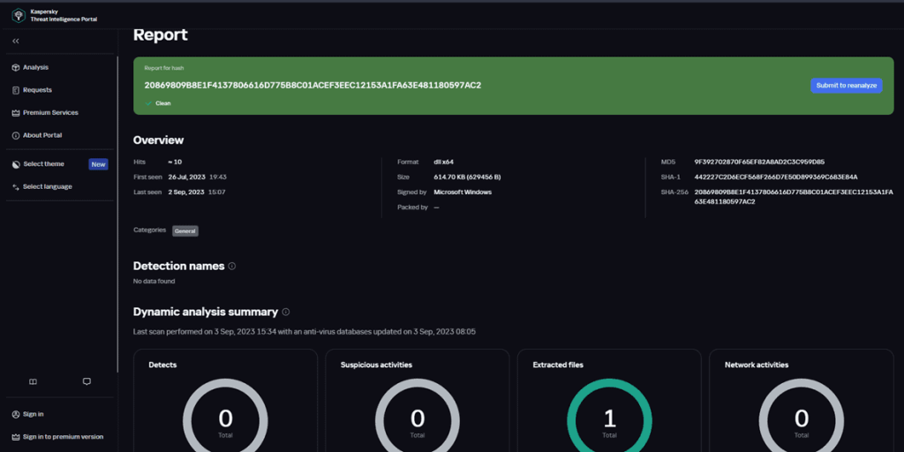Click the Suspicious activities card title

[376, 365]
